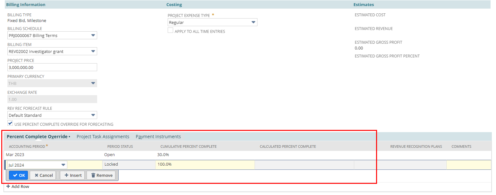496x195 pixels.
Task: Click the Project Price input field
Action: coord(52,67)
